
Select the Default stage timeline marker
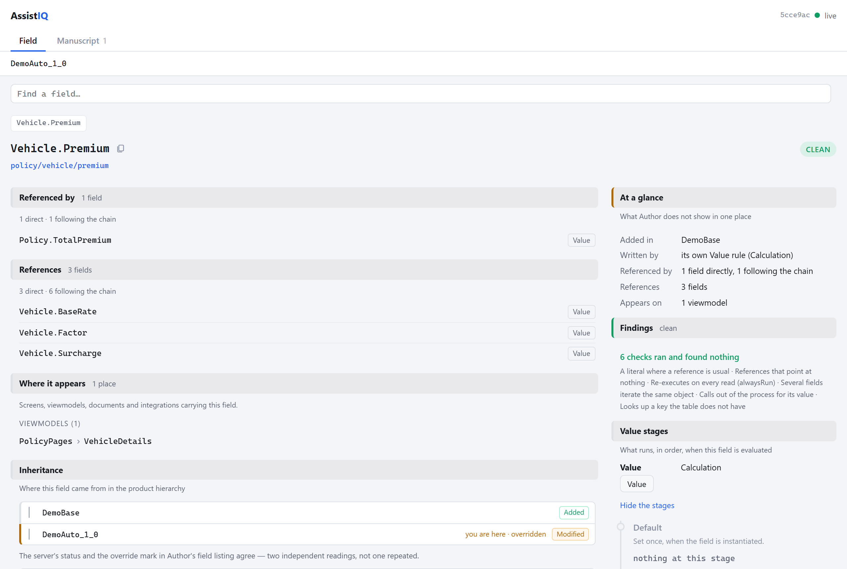(621, 527)
